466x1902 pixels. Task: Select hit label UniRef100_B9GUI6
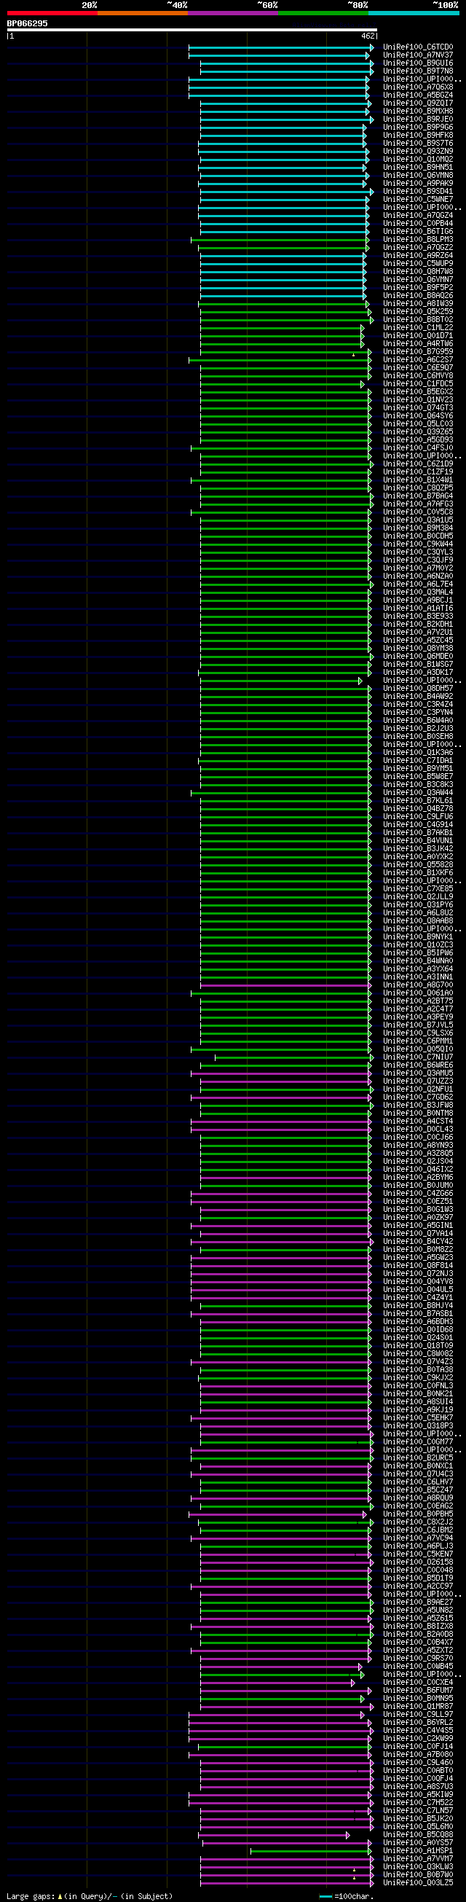point(418,63)
